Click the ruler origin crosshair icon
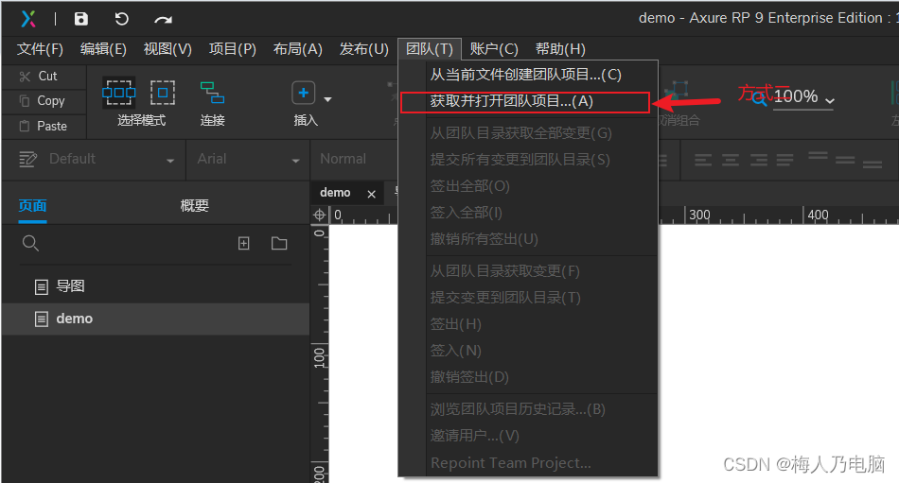 pos(319,216)
